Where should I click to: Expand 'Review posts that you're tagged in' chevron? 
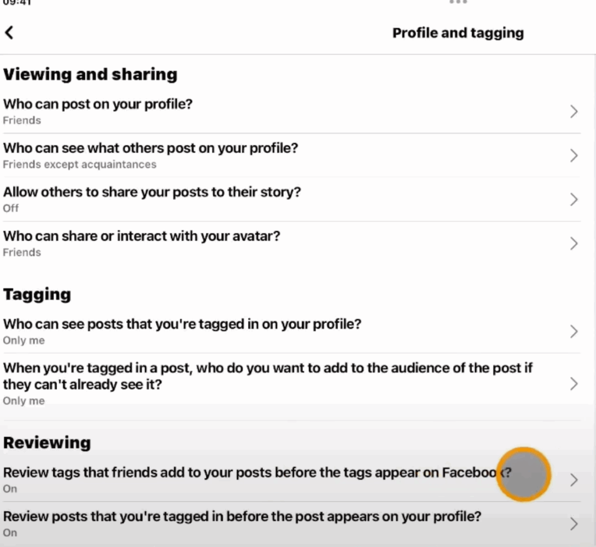574,524
